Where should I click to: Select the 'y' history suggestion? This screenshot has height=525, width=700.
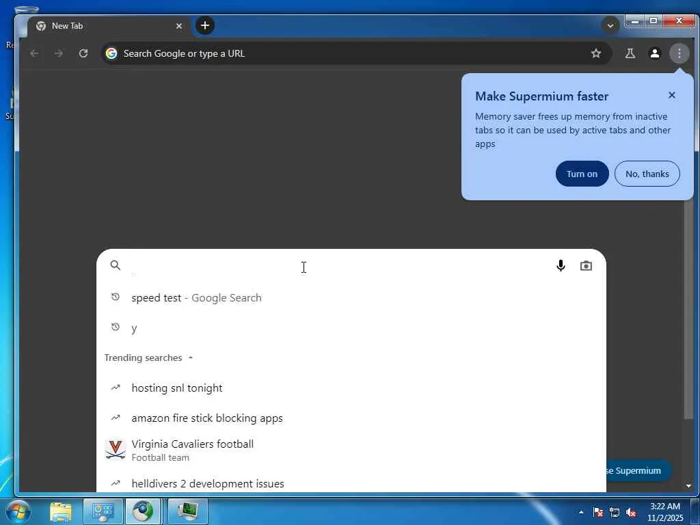coord(351,328)
